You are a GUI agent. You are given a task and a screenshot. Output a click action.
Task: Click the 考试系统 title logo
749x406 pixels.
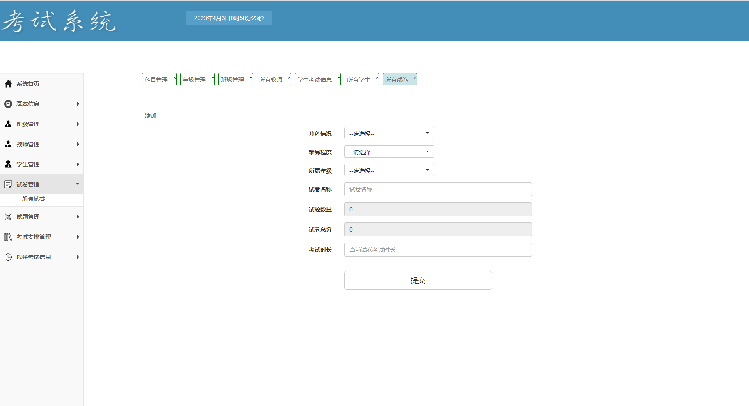pyautogui.click(x=59, y=21)
